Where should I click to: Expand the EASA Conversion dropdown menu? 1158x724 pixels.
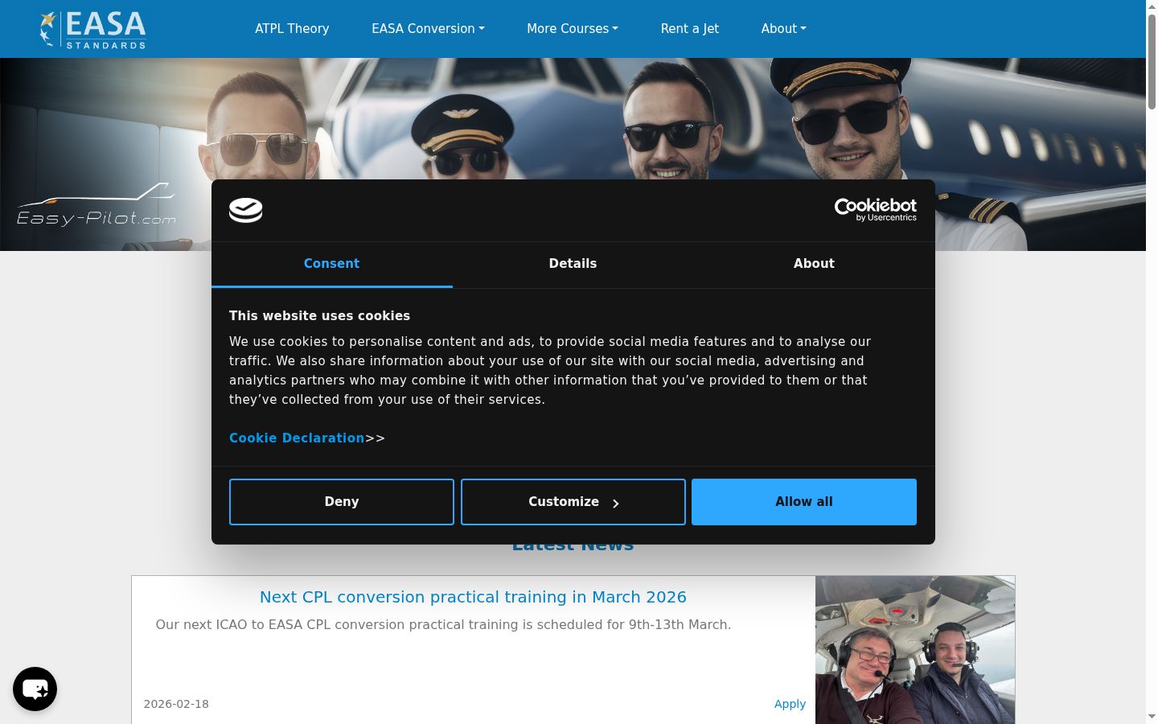[x=428, y=28]
